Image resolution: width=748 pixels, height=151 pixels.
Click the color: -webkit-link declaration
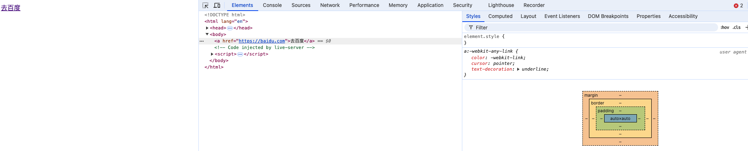[498, 58]
